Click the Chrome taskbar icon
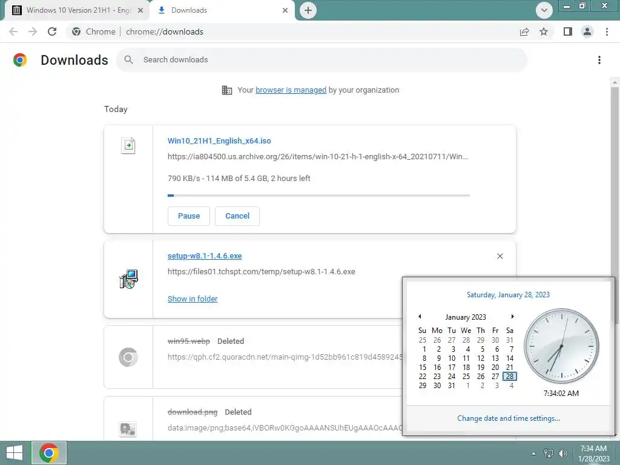Image resolution: width=620 pixels, height=465 pixels. click(x=49, y=453)
